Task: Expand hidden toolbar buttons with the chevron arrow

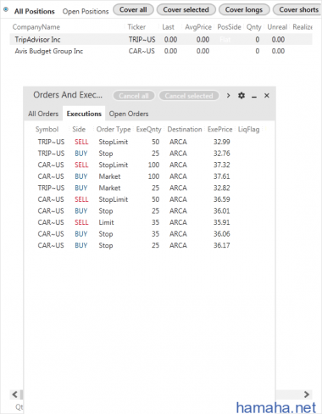Action: click(228, 96)
